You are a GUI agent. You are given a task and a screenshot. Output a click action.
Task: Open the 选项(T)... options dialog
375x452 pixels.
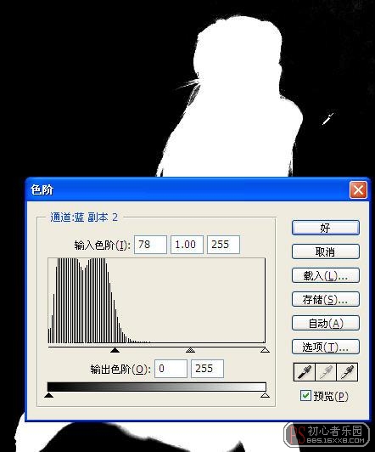(326, 347)
